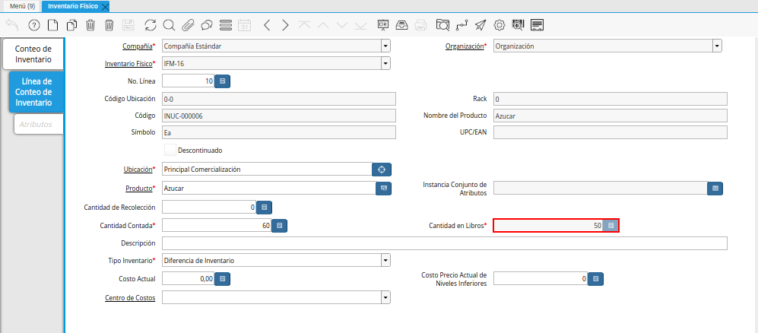Select the Menú (9) tab
The height and width of the screenshot is (333, 758).
pyautogui.click(x=22, y=6)
